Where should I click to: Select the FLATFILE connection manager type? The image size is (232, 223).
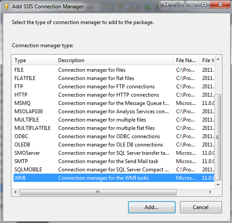[x=114, y=78]
